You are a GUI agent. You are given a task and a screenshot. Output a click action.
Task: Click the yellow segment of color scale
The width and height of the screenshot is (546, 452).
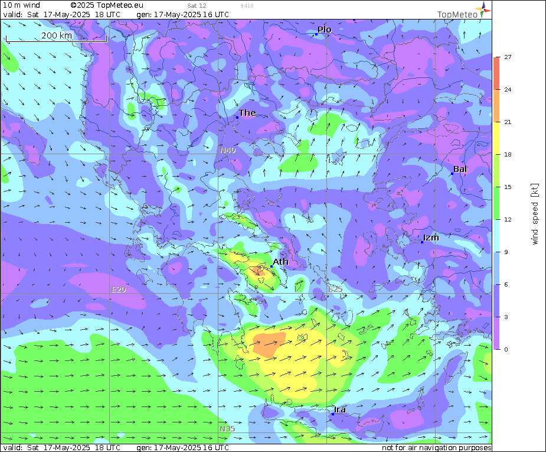pos(496,138)
